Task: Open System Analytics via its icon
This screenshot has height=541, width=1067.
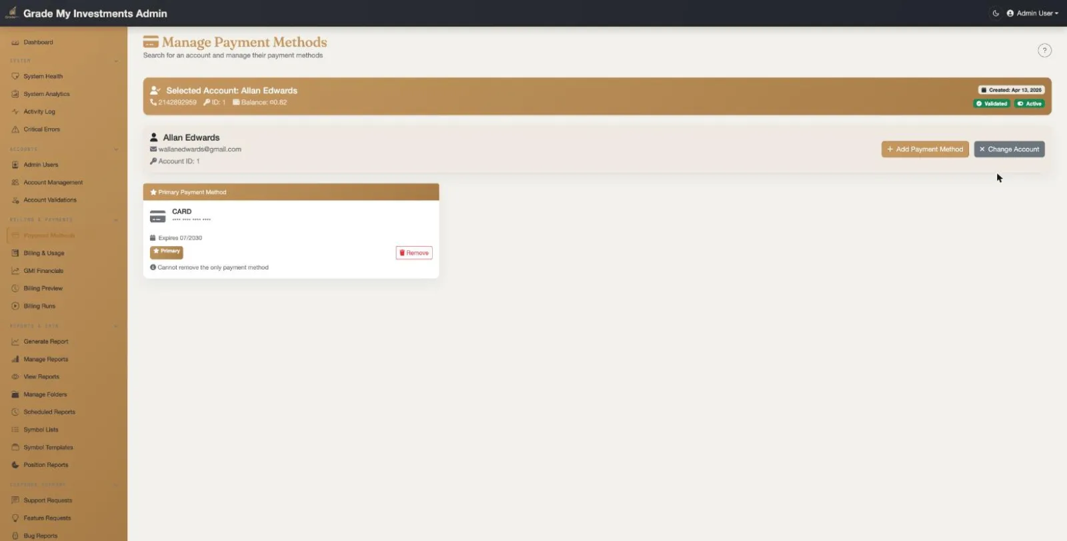Action: [15, 94]
